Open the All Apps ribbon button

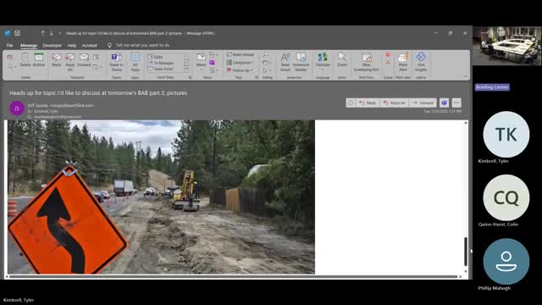135,62
